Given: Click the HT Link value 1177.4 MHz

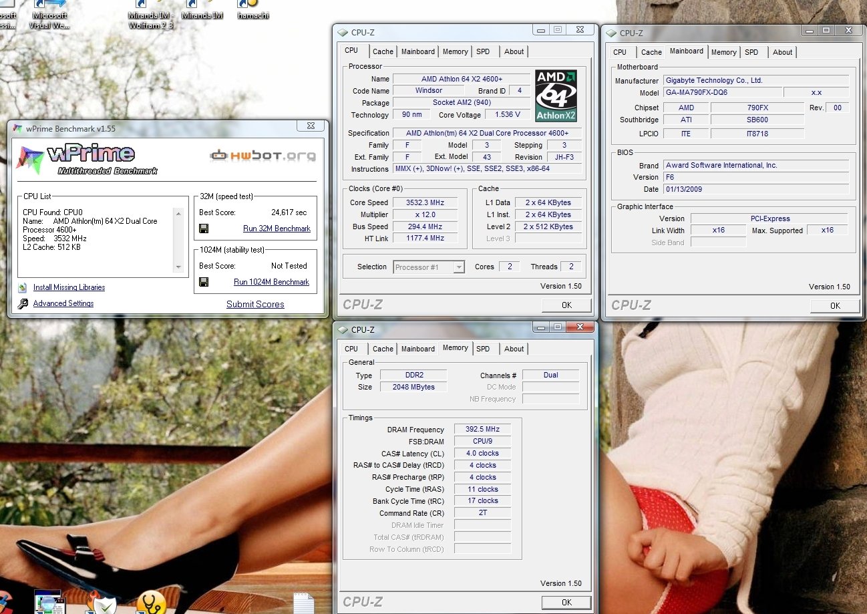Looking at the screenshot, I should click(425, 239).
